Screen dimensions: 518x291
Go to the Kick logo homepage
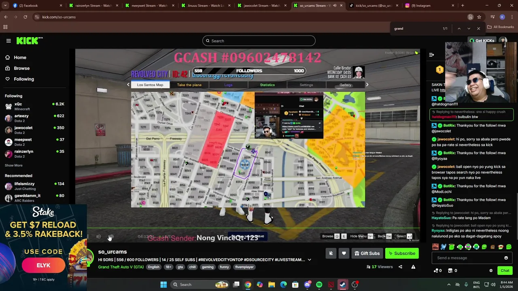(x=29, y=40)
